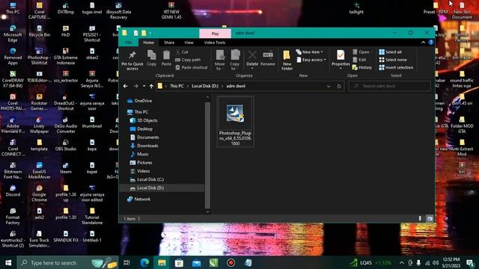Click the taskbar search box
This screenshot has width=479, height=269.
point(67,262)
